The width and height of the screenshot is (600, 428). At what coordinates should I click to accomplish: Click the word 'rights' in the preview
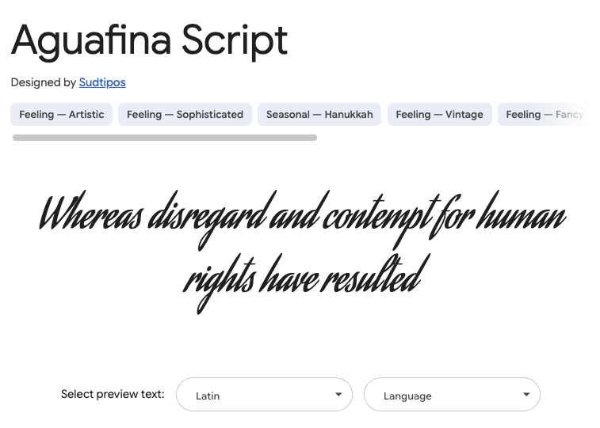tap(219, 283)
